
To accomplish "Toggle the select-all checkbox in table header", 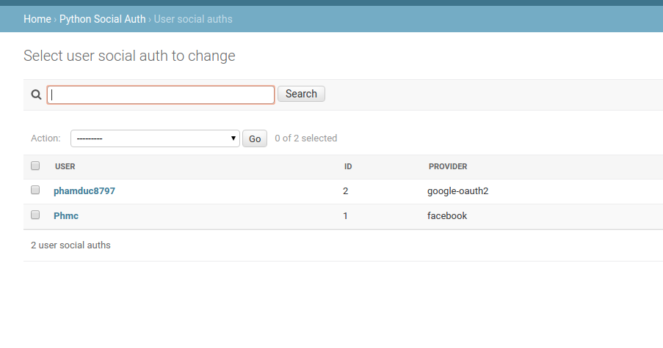I will coord(35,166).
